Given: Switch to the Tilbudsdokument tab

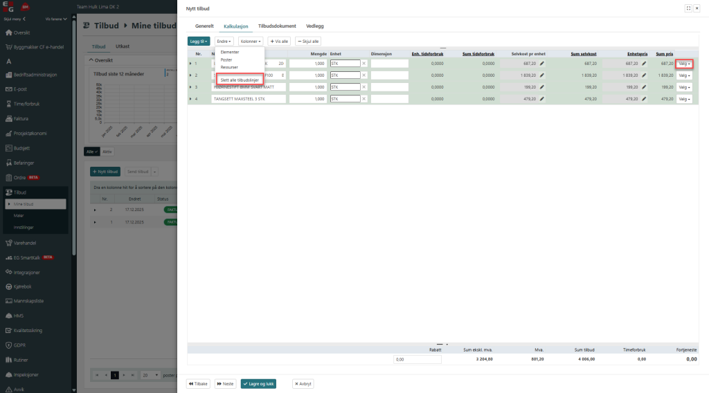Looking at the screenshot, I should coord(277,26).
